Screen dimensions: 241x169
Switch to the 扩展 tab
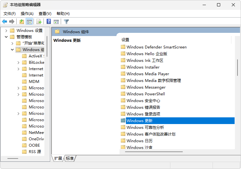(x=58, y=158)
